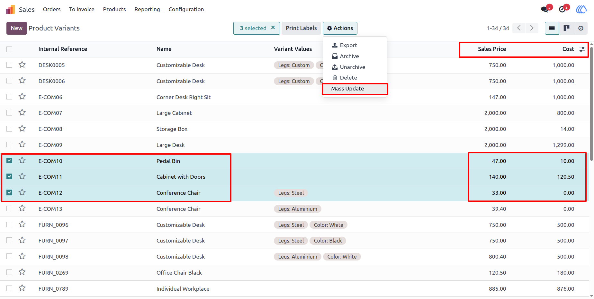The height and width of the screenshot is (299, 594).
Task: Check the E-COM08 Storage Box checkbox
Action: pyautogui.click(x=9, y=129)
